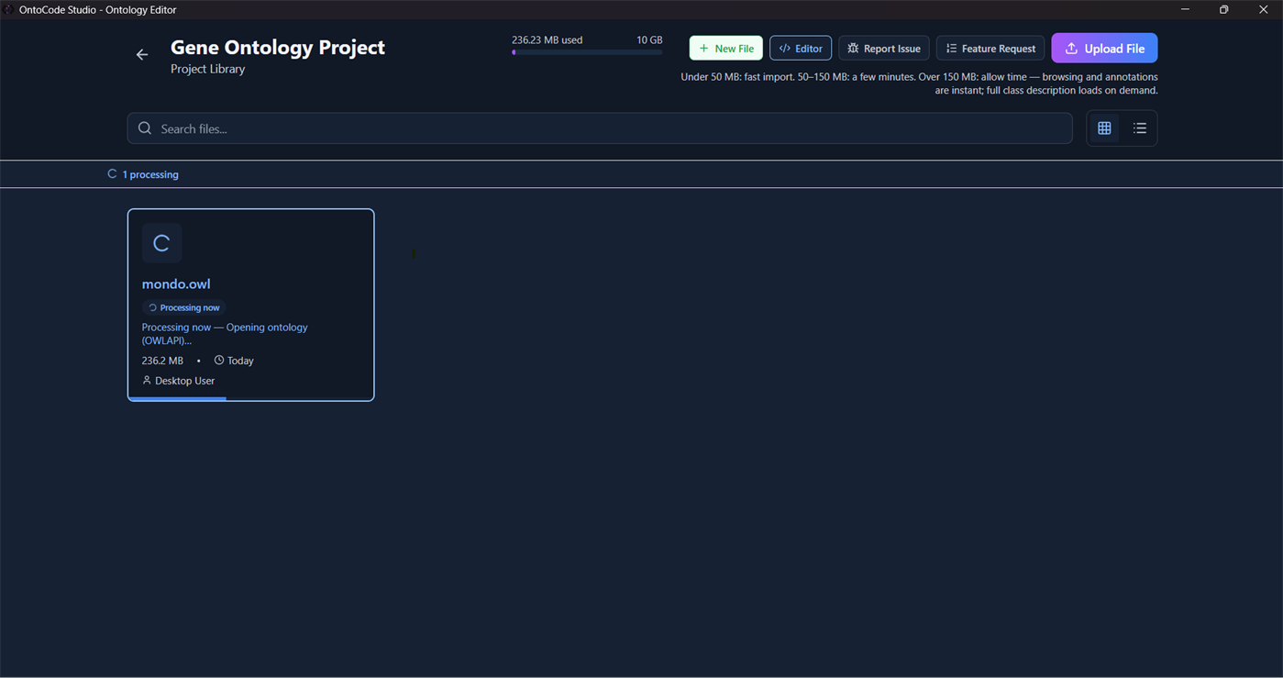Restore down the OntoCode Studio window

pos(1223,10)
